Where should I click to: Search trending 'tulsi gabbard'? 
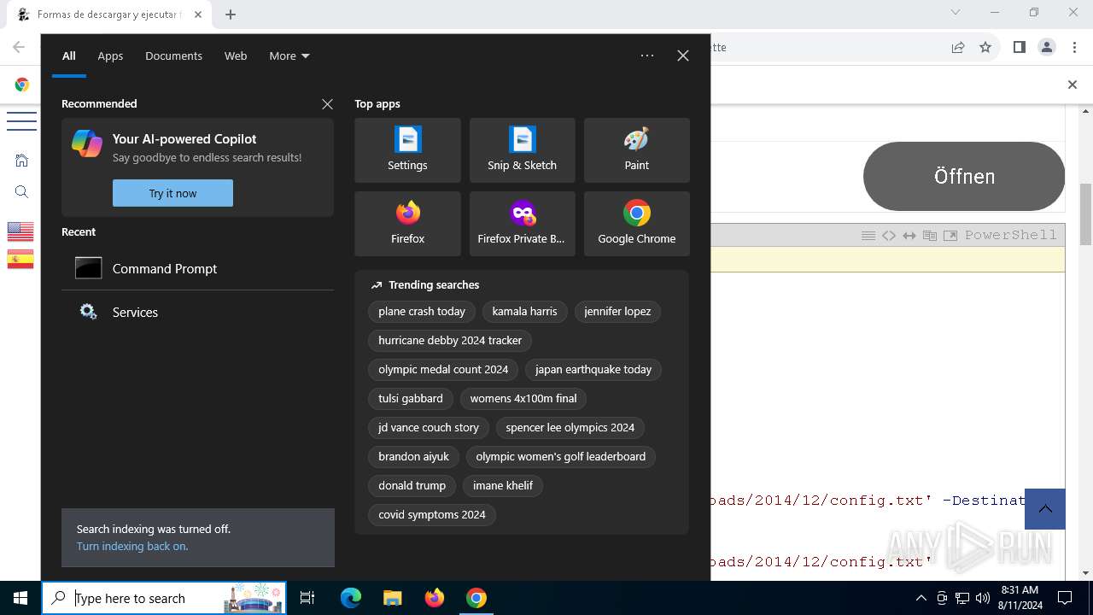(411, 399)
